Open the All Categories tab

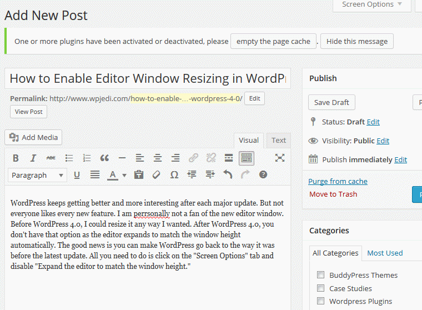[x=335, y=253]
